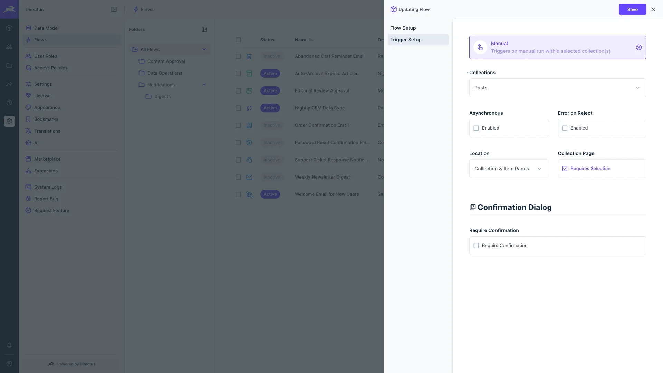
Task: Select the Nightly CRM Data Sync row checkbox
Action: (x=238, y=108)
